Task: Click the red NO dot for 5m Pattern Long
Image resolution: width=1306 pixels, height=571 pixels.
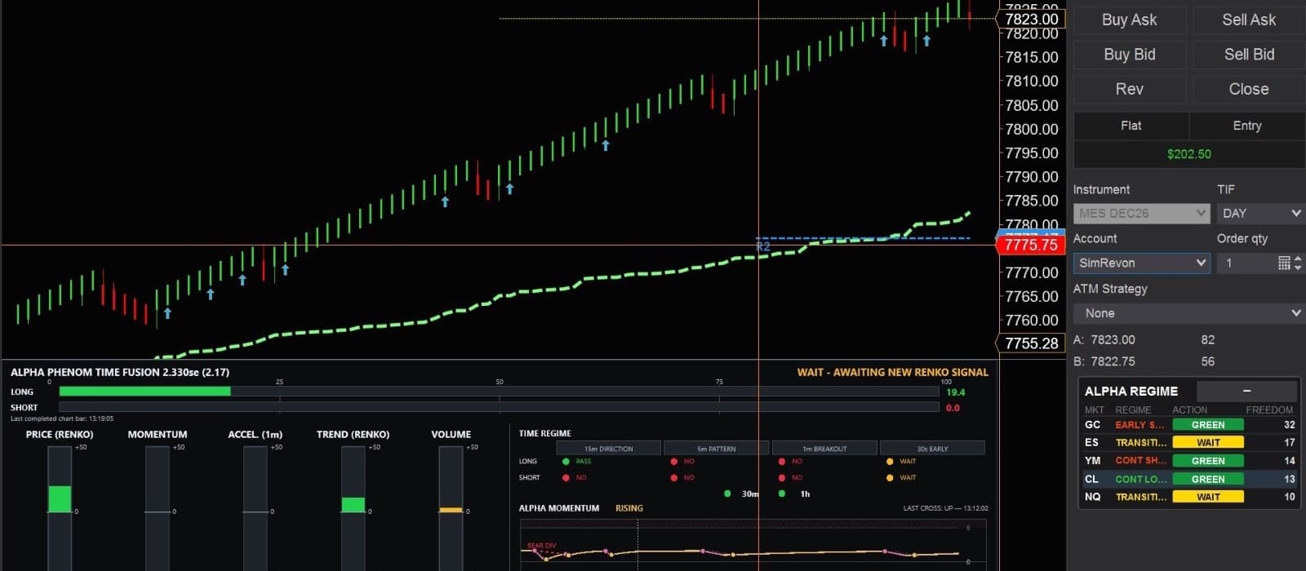Action: (x=673, y=462)
